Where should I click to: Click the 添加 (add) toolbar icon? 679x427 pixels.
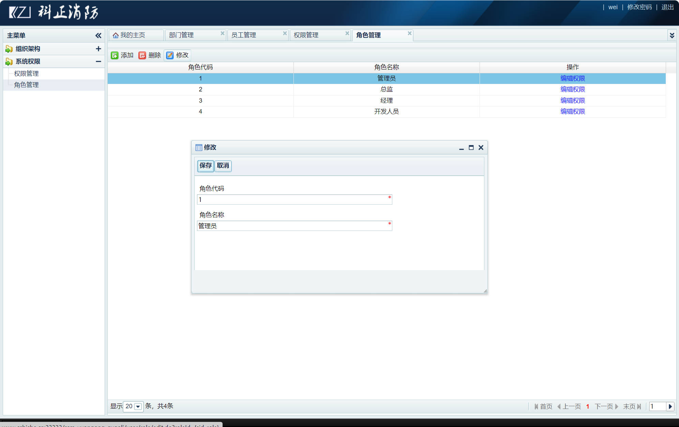click(x=115, y=55)
